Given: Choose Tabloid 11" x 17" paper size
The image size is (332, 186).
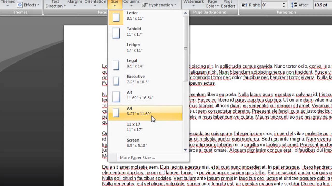Looking at the screenshot, I should pos(145,33).
